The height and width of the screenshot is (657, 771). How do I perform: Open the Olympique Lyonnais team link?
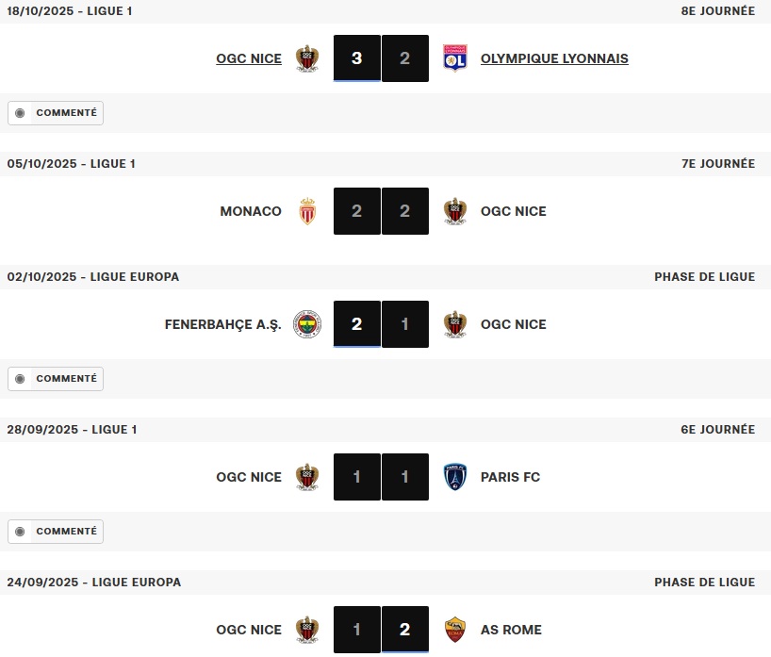point(554,58)
